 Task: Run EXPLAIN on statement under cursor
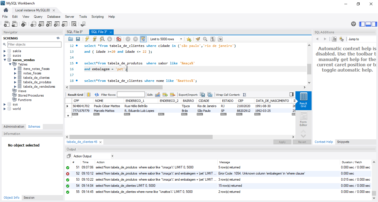(102, 39)
